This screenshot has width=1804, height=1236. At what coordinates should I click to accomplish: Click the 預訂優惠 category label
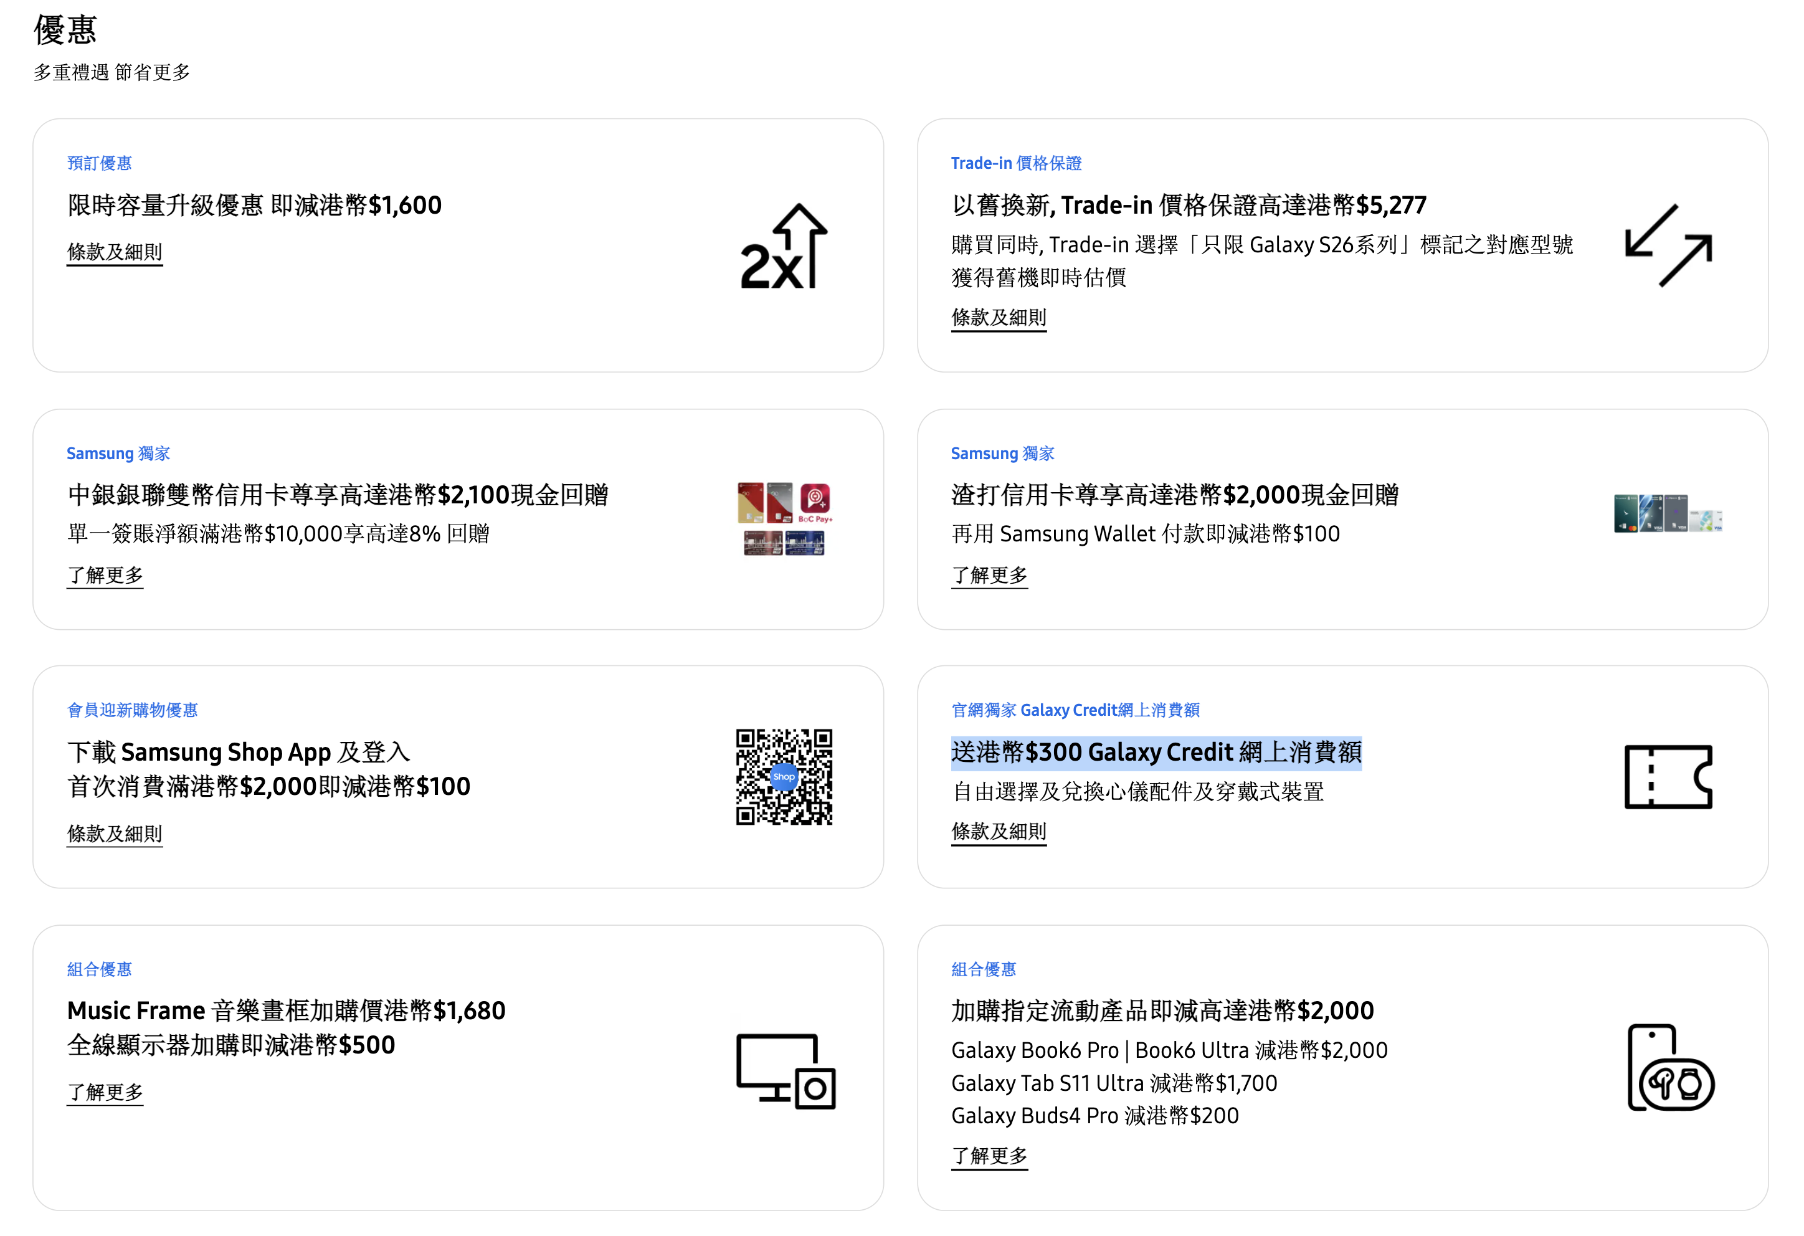click(100, 163)
